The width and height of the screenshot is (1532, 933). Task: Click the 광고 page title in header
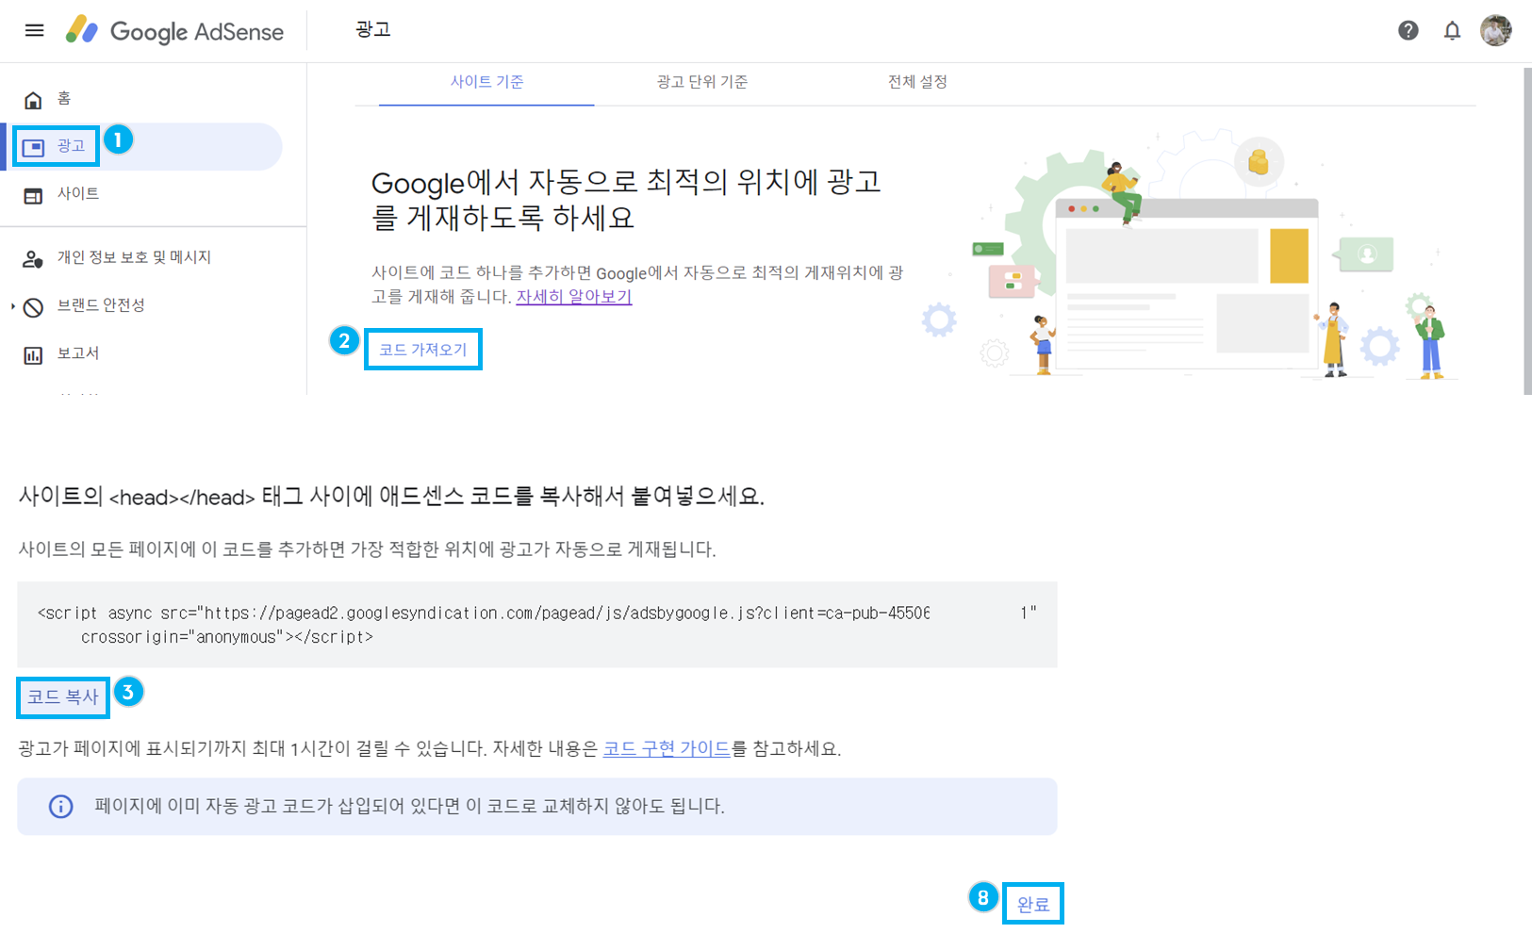373,30
